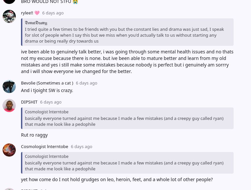Click the timestamp next to DIPSHIT

pyautogui.click(x=51, y=102)
